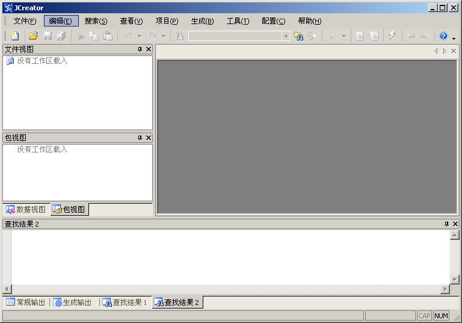
Task: Close the 文件视图 panel
Action: click(149, 49)
